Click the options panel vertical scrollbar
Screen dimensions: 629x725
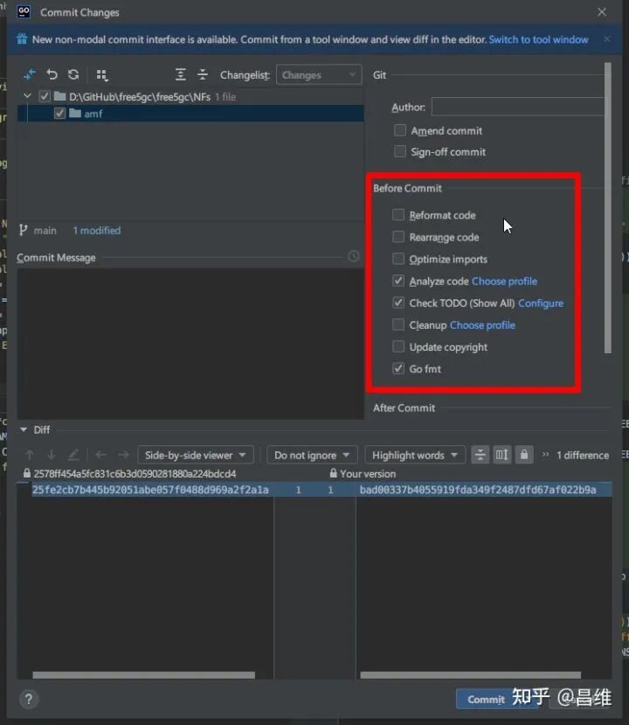pyautogui.click(x=608, y=208)
